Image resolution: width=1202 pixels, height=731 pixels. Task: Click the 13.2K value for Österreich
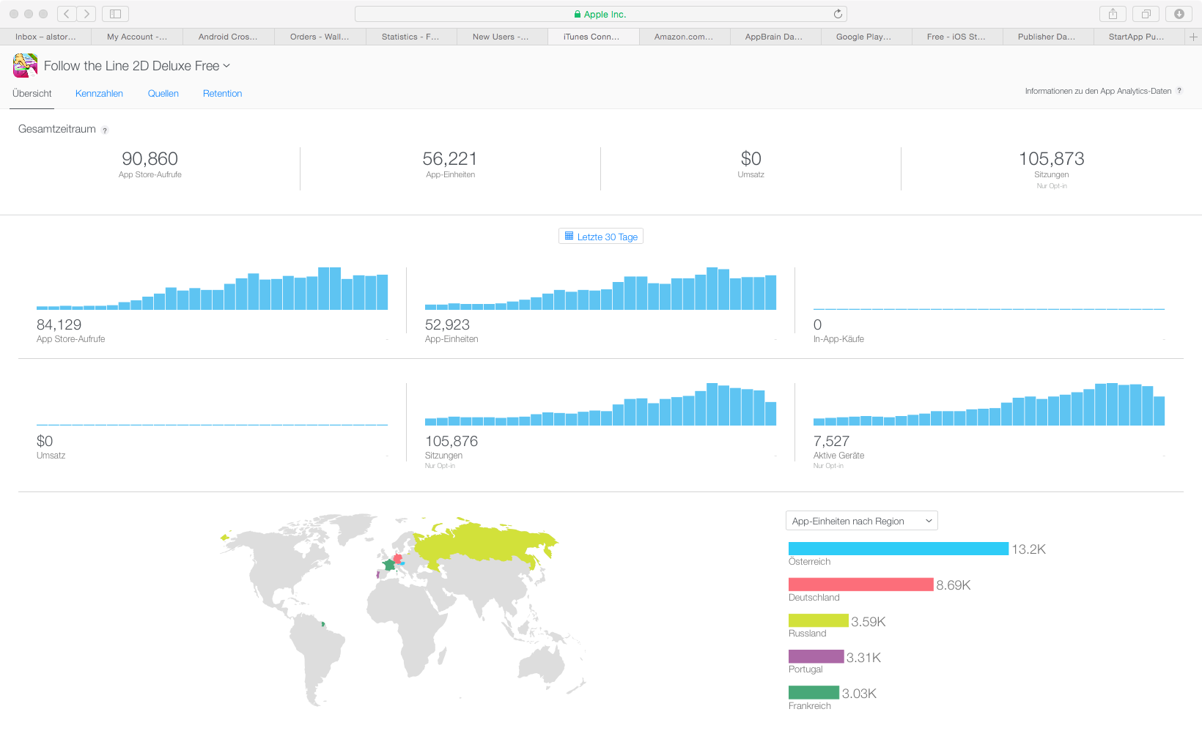(x=1029, y=549)
